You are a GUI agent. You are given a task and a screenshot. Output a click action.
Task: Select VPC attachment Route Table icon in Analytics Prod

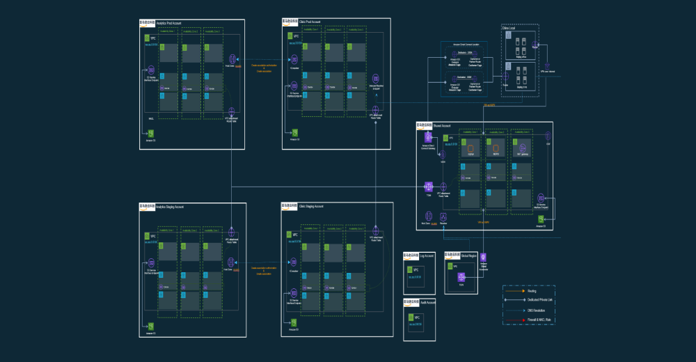231,111
